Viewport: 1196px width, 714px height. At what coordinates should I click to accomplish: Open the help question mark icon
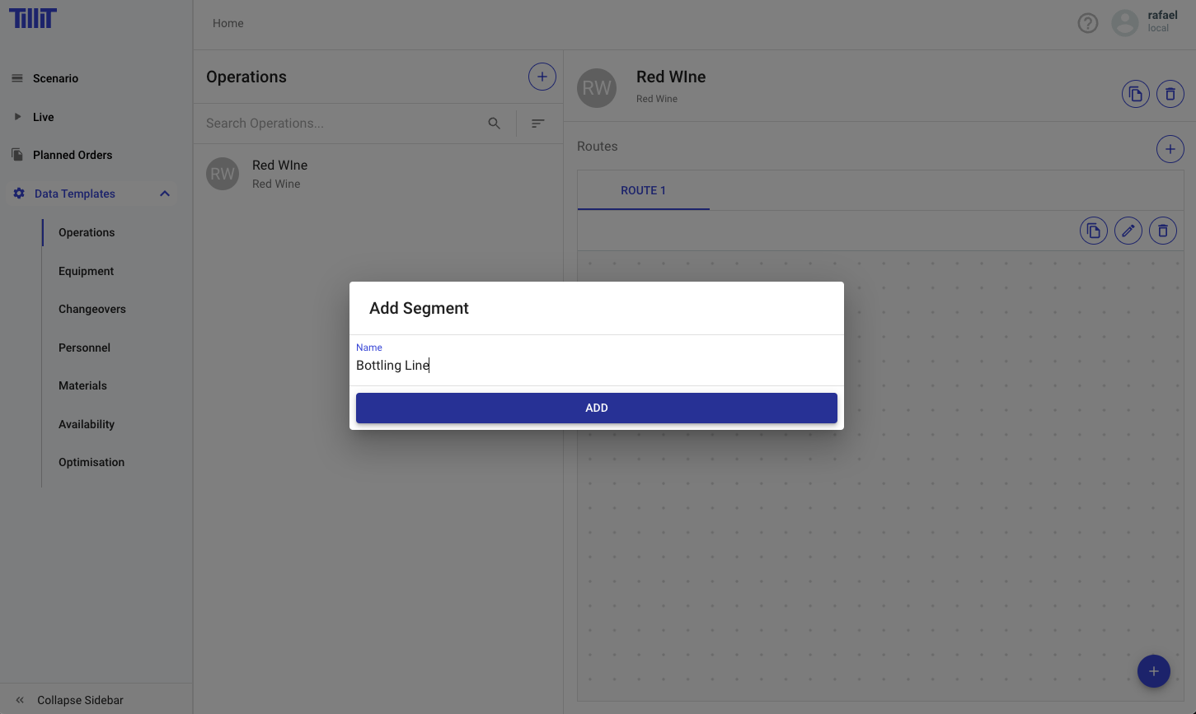coord(1088,23)
